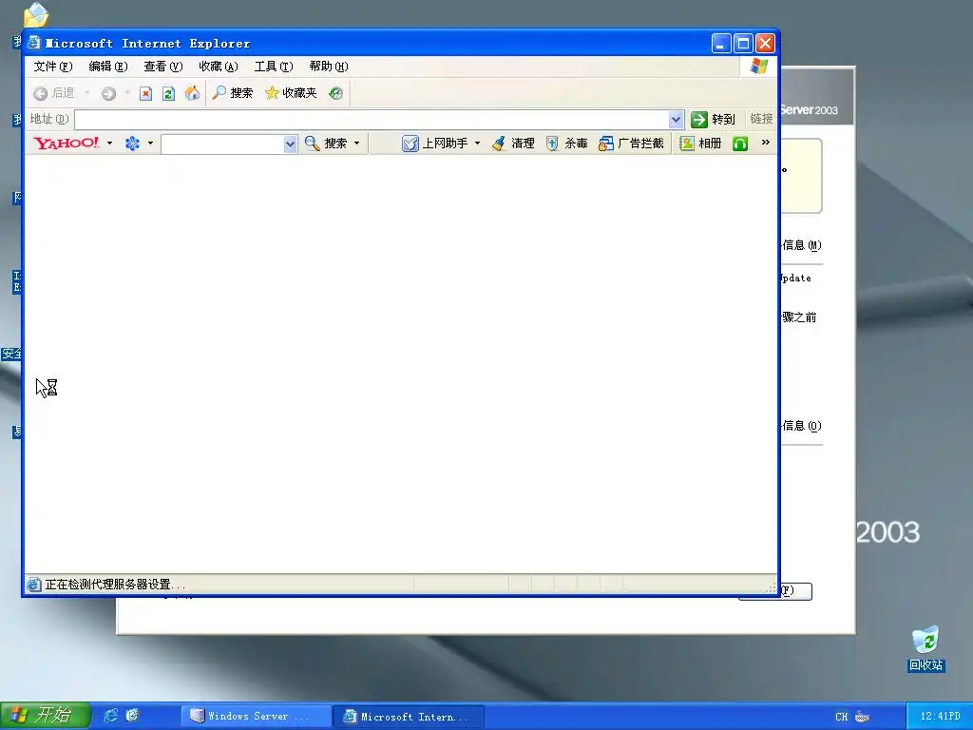Click the 链接 Links toolbar label
This screenshot has height=730, width=973.
pyautogui.click(x=761, y=119)
